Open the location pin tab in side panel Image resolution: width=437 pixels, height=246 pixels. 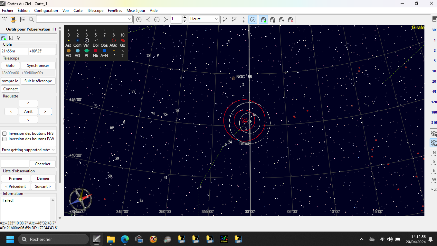click(18, 38)
